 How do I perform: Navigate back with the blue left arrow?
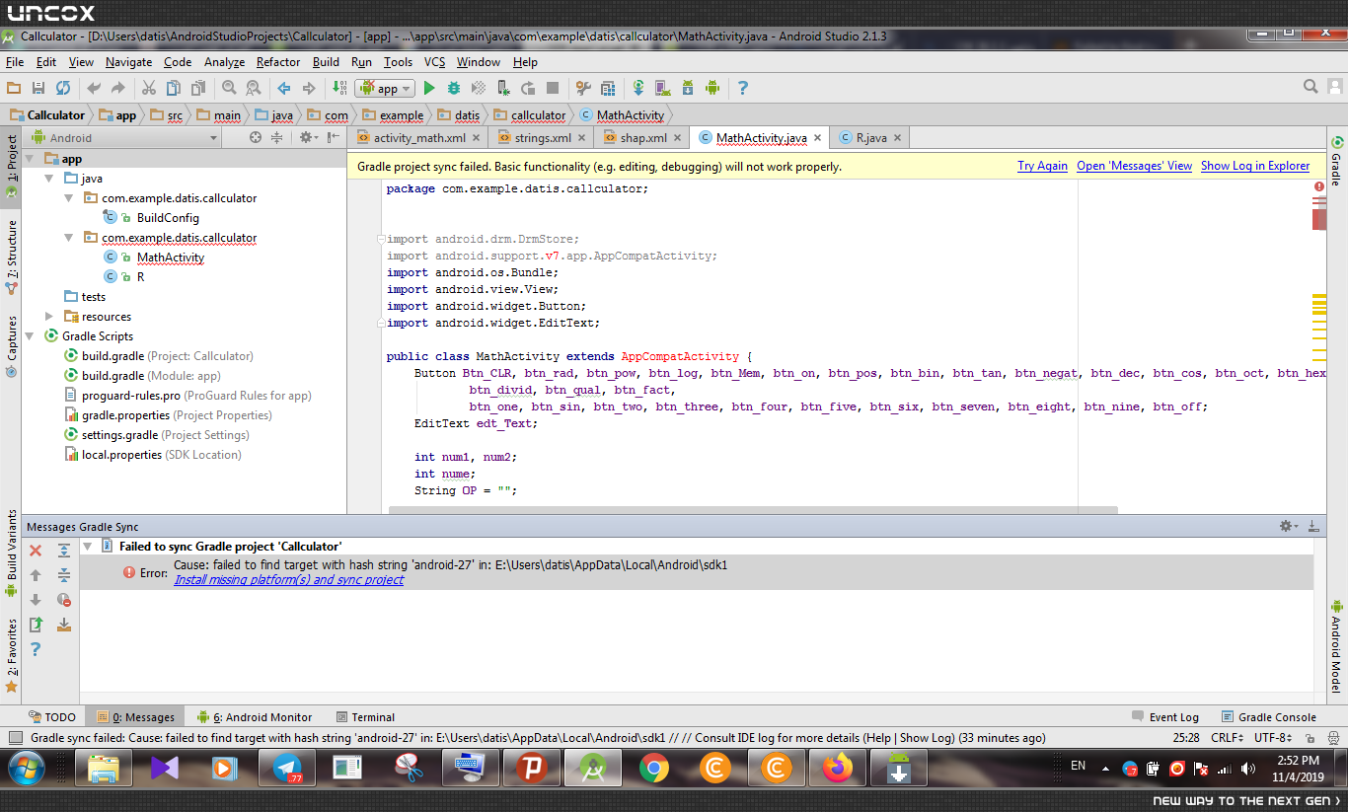284,88
